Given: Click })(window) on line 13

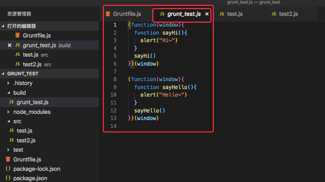Looking at the screenshot, I should click(x=144, y=118).
